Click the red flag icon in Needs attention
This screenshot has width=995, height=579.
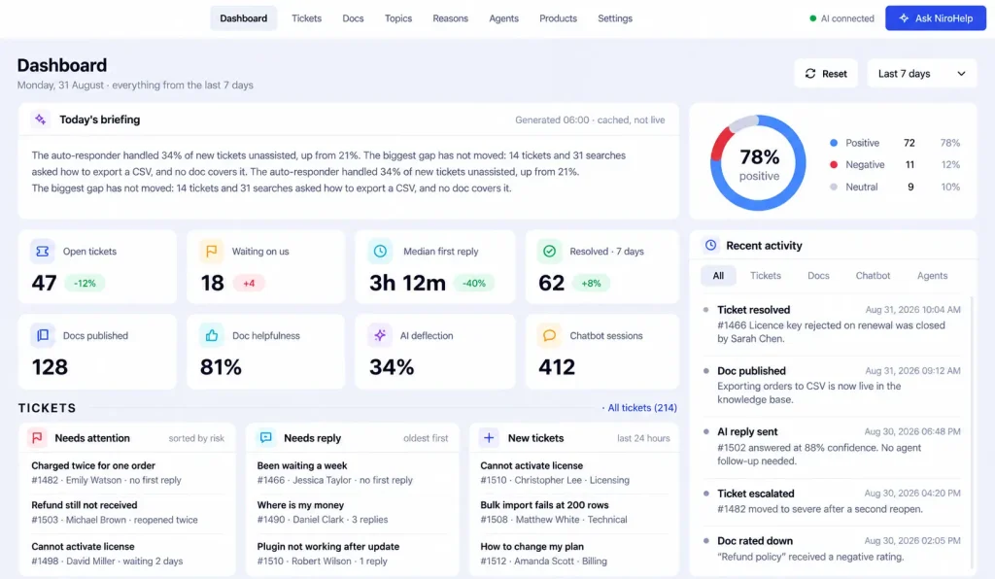(38, 437)
